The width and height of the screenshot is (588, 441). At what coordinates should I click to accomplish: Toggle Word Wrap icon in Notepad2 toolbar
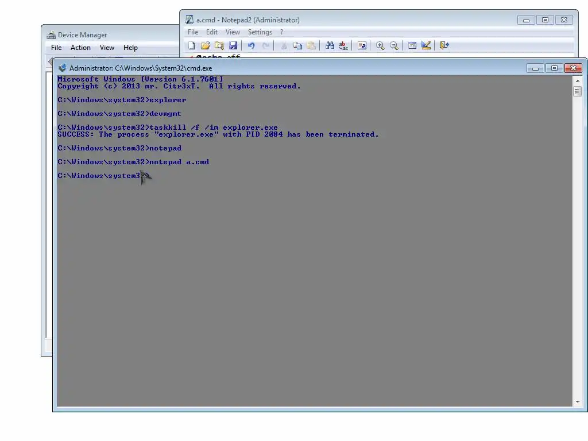pos(362,46)
